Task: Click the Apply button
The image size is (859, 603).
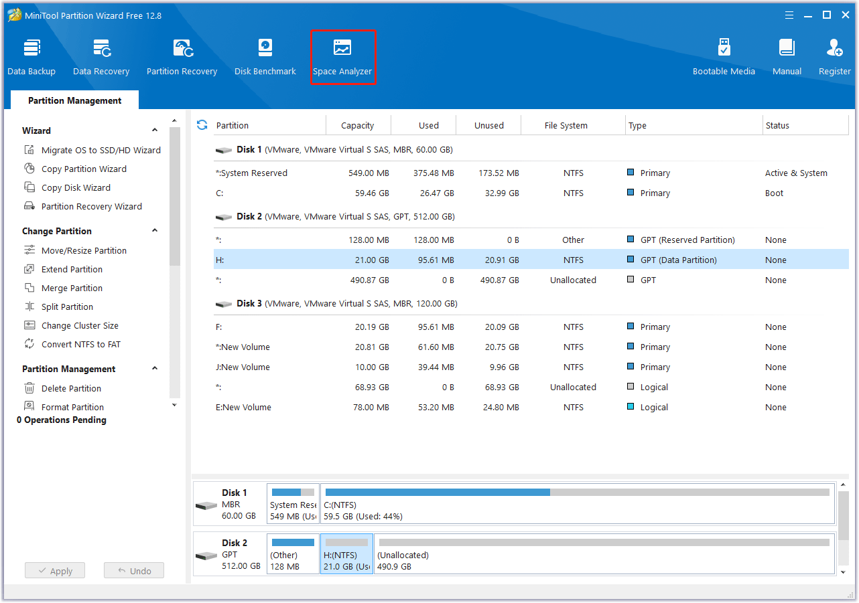Action: click(x=55, y=571)
